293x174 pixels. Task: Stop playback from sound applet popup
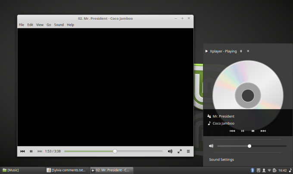[x=253, y=131]
